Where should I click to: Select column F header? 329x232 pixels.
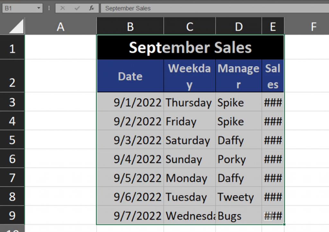click(314, 27)
